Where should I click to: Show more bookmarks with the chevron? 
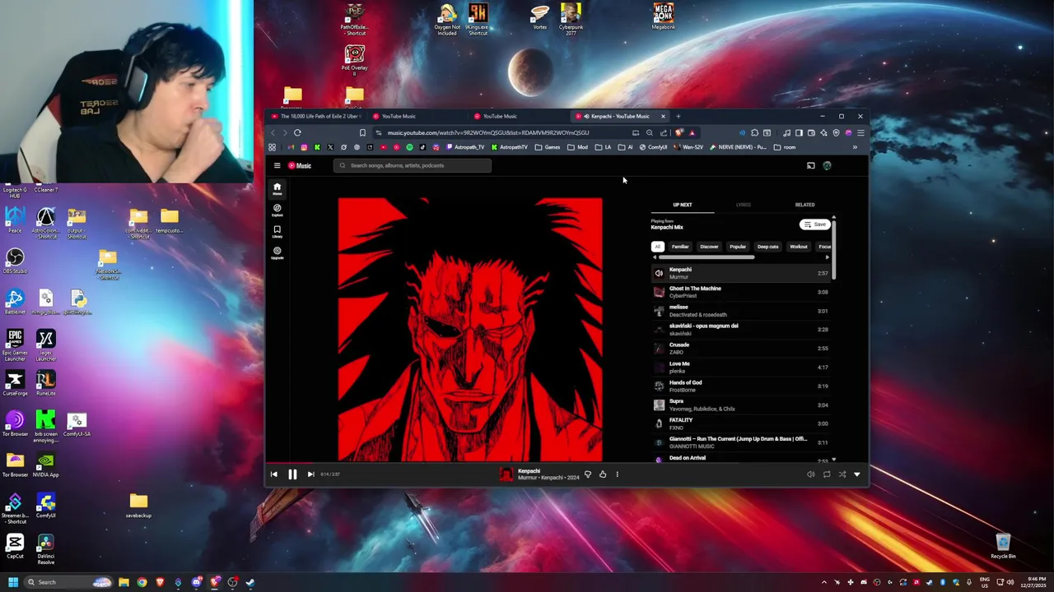pyautogui.click(x=855, y=147)
